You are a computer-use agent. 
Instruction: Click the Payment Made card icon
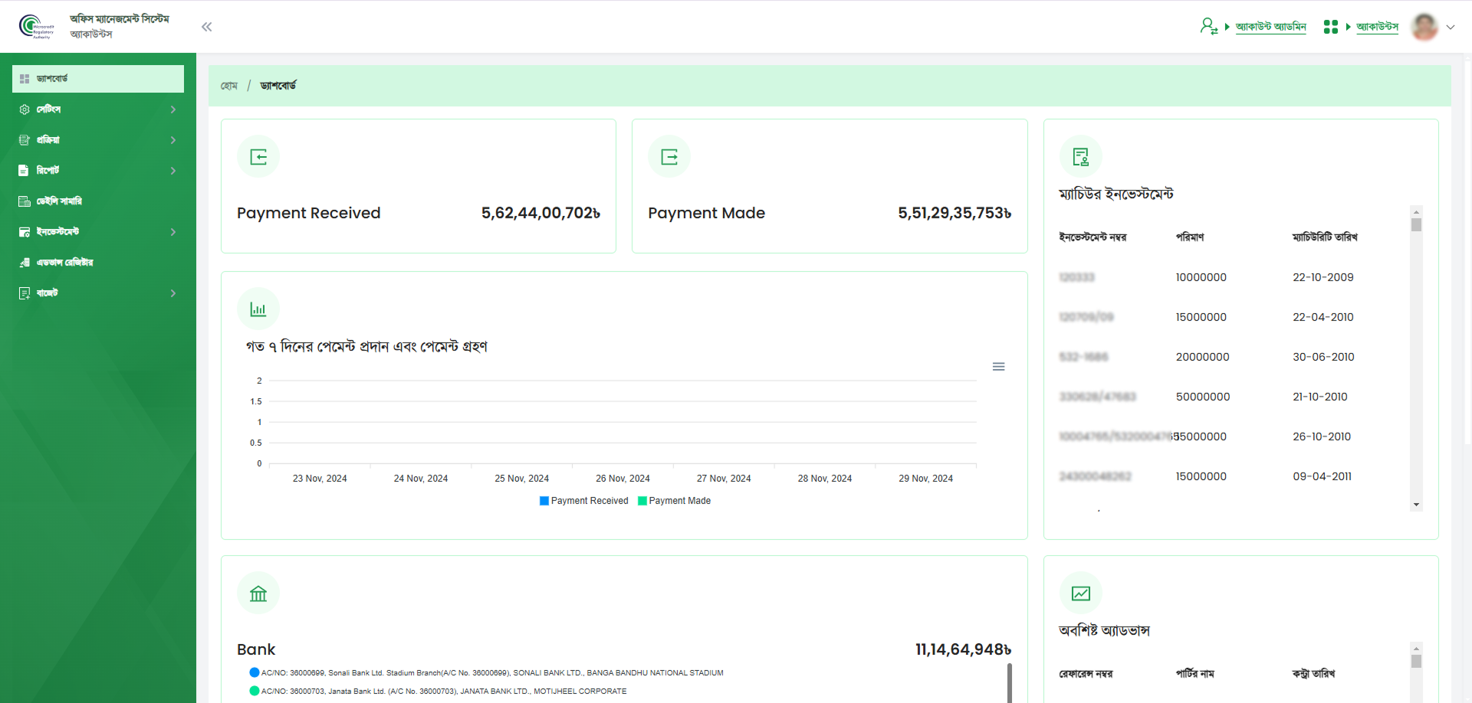click(669, 157)
